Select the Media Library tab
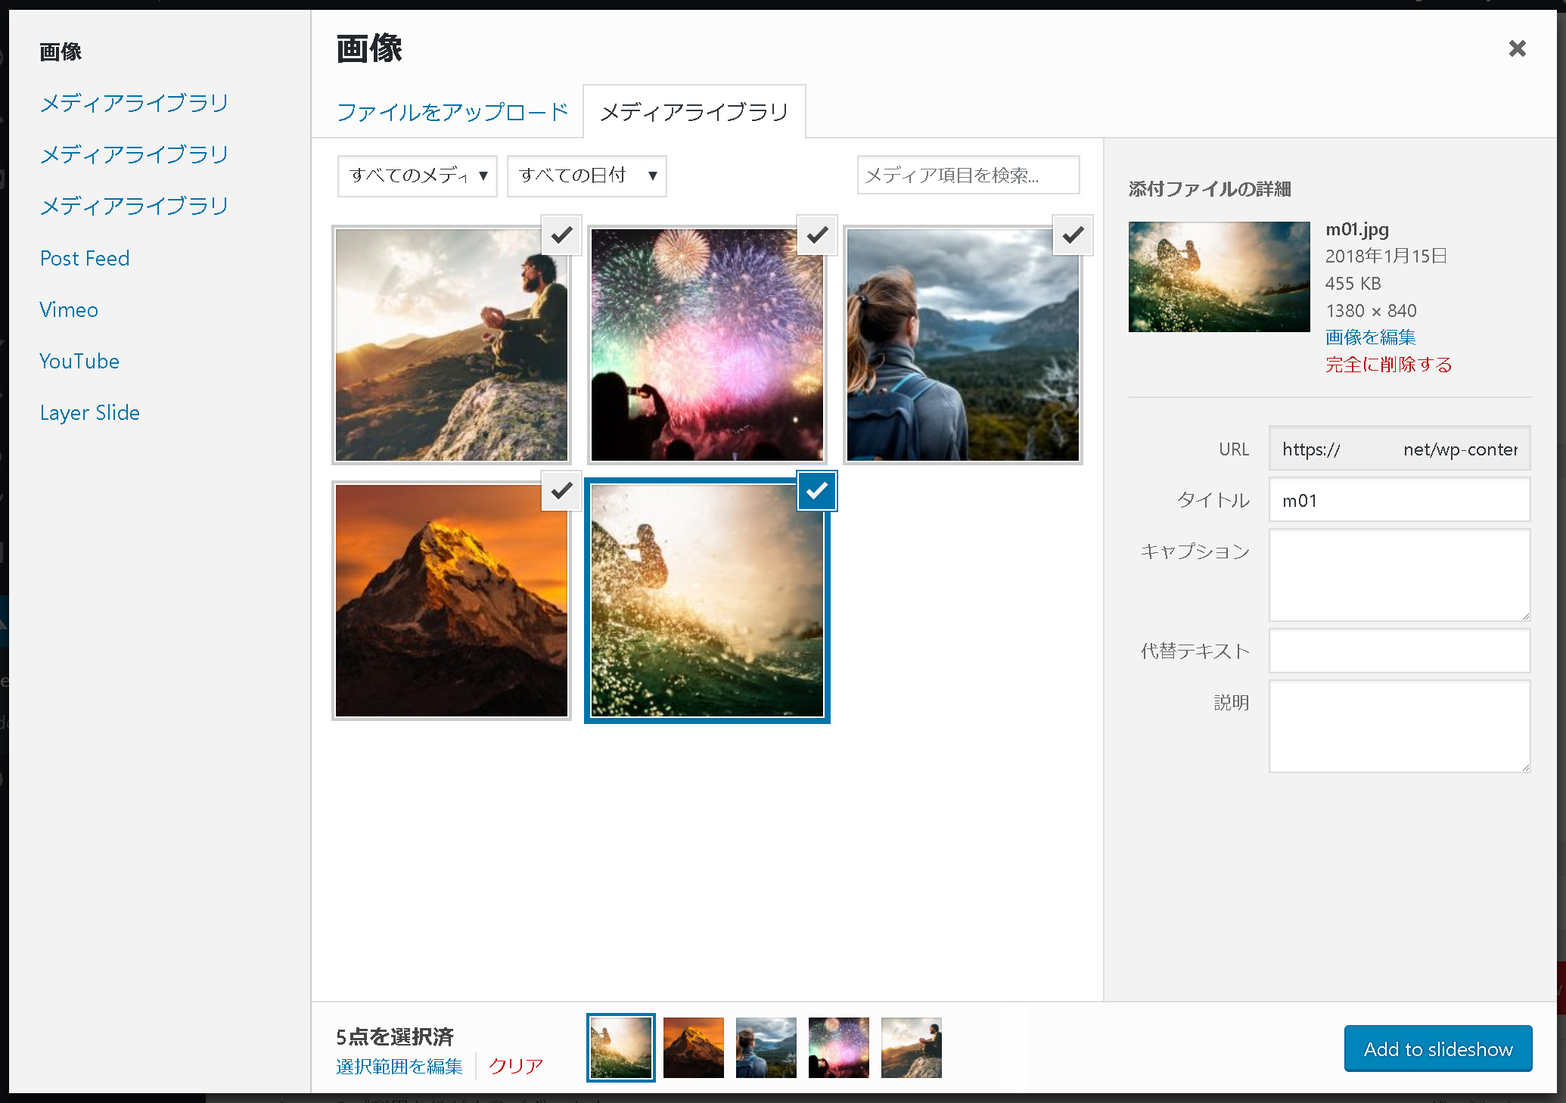Image resolution: width=1566 pixels, height=1103 pixels. pyautogui.click(x=694, y=112)
